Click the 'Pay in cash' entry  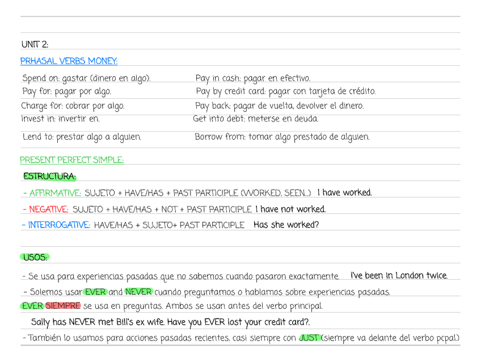pyautogui.click(x=252, y=78)
